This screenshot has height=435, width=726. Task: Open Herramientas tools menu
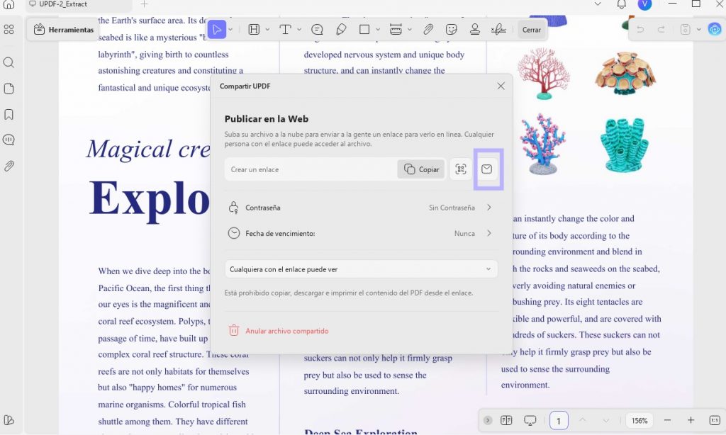coord(64,30)
